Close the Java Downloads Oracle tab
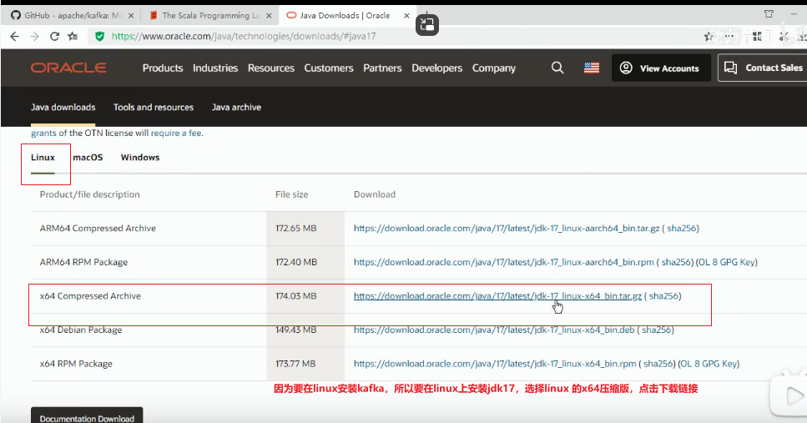This screenshot has width=807, height=423. coord(406,16)
